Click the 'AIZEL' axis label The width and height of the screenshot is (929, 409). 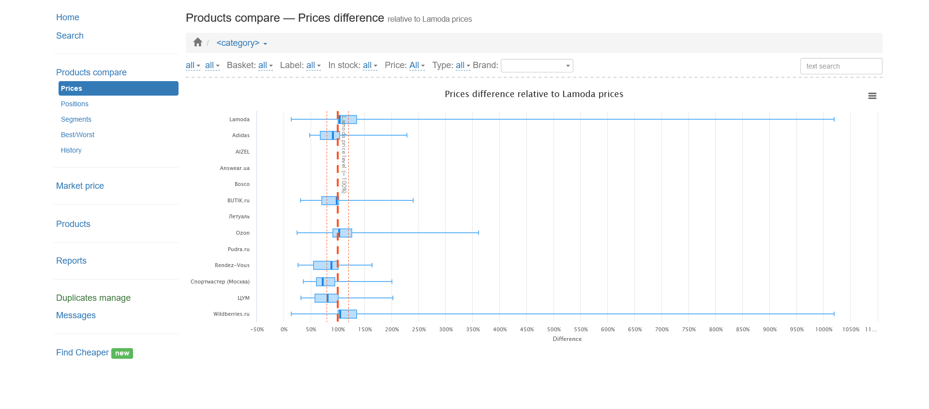click(x=242, y=152)
